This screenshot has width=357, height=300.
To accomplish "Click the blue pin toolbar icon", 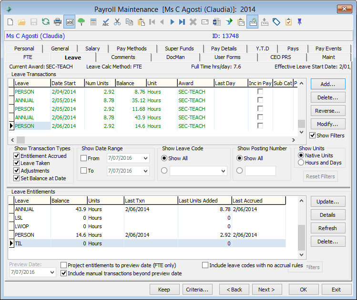I will click(x=300, y=22).
